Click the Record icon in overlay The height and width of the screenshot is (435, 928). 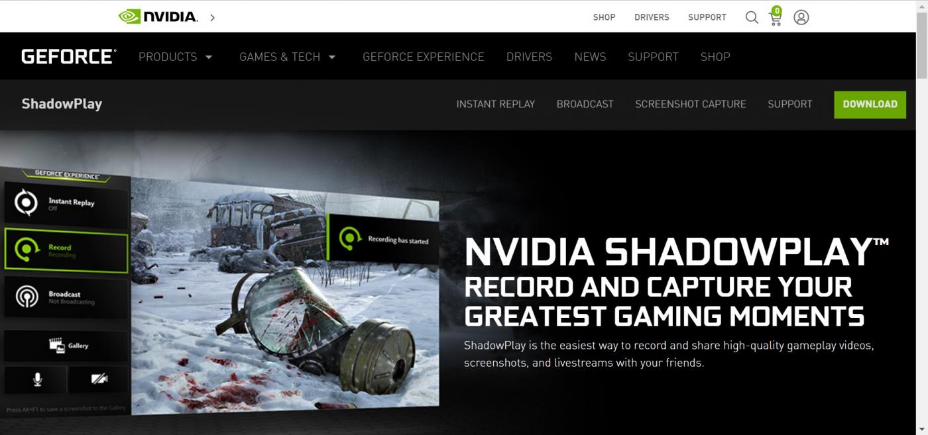(x=27, y=250)
